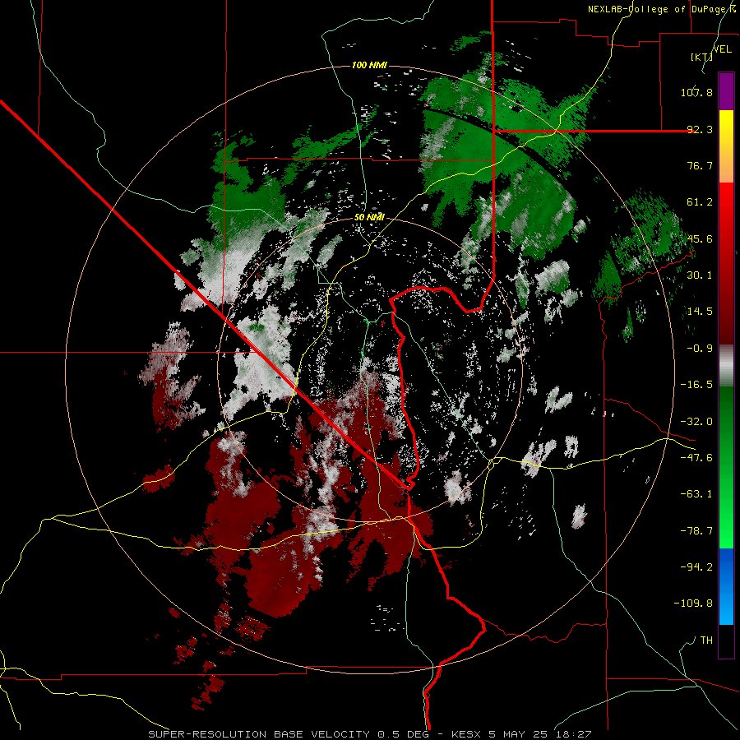740x740 pixels.
Task: Select the 30.1 velocity scale value
Action: [x=700, y=275]
